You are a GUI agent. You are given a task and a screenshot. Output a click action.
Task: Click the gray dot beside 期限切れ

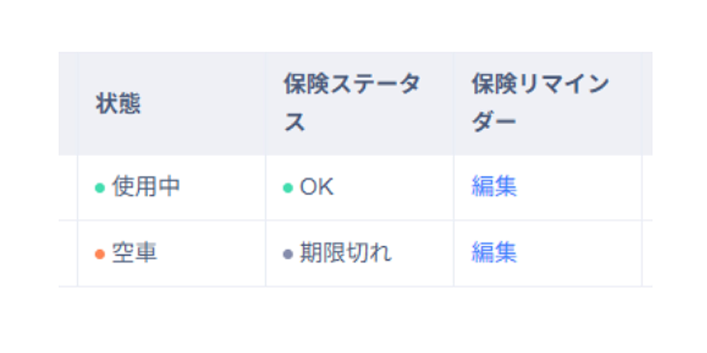click(287, 254)
